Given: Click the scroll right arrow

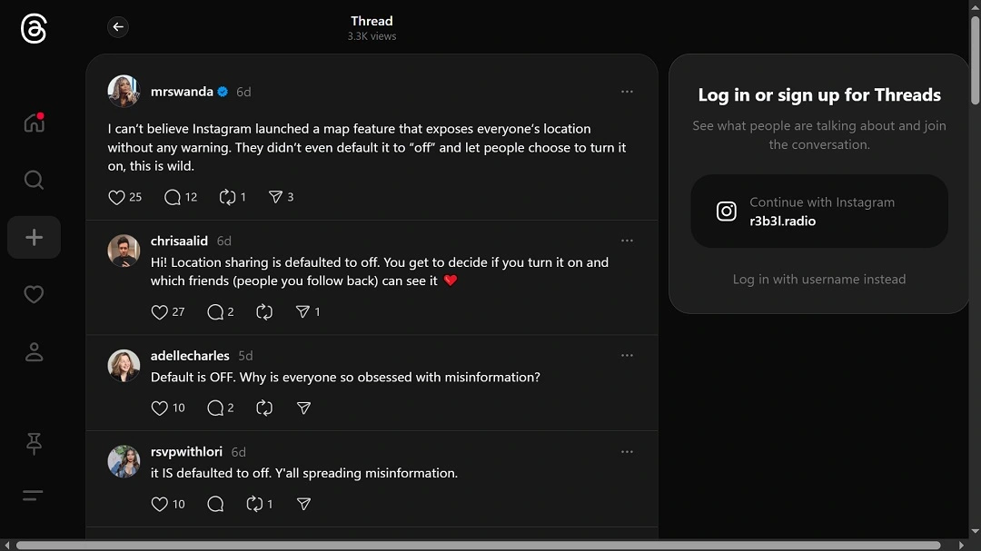Looking at the screenshot, I should pyautogui.click(x=961, y=546).
